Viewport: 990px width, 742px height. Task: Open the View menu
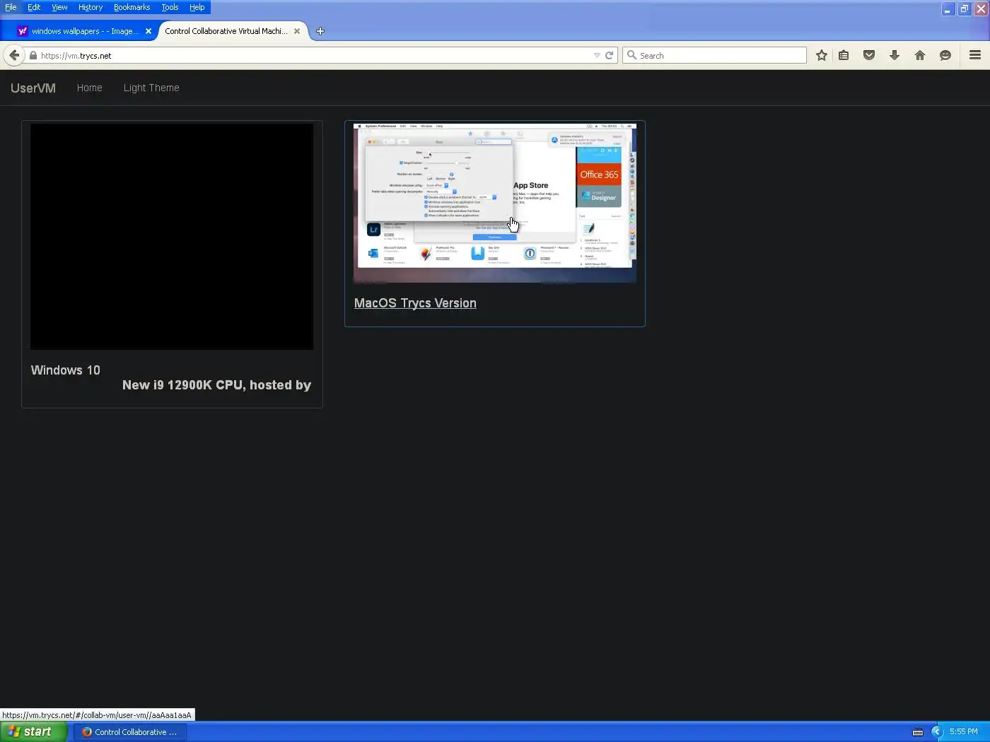(59, 7)
